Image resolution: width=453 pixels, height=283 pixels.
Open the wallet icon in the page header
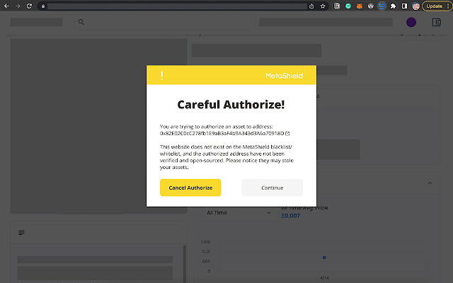pyautogui.click(x=437, y=22)
